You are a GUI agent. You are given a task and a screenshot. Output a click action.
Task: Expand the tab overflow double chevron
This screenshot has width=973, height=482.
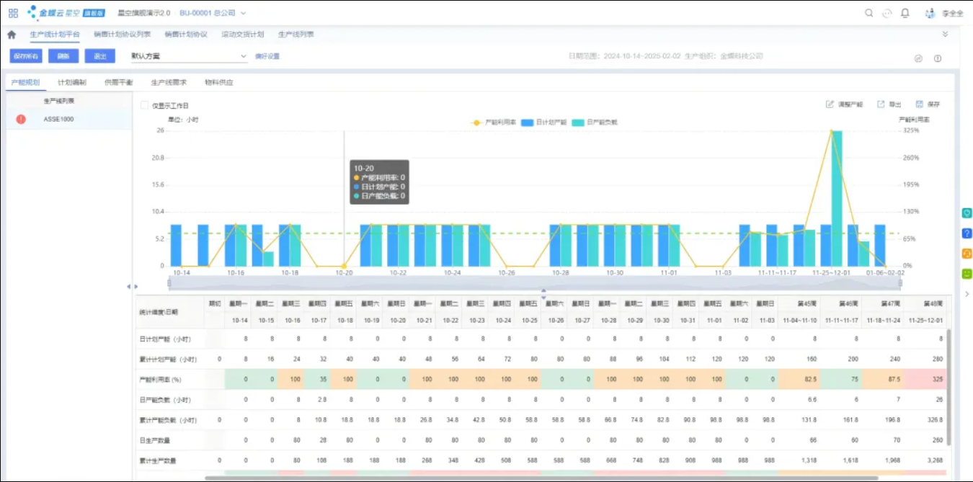click(x=945, y=35)
